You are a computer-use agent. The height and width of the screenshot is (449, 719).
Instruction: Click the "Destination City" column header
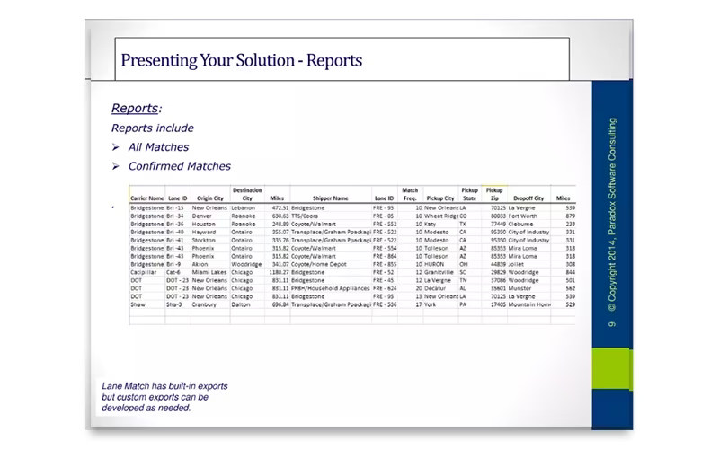tap(247, 194)
